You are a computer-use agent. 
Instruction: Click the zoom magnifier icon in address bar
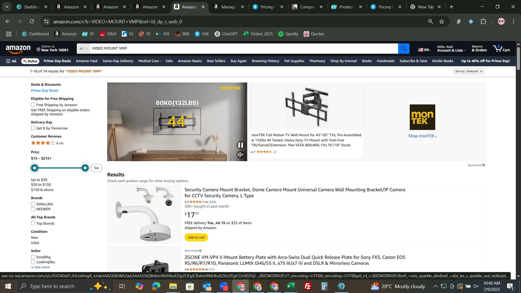[430, 21]
